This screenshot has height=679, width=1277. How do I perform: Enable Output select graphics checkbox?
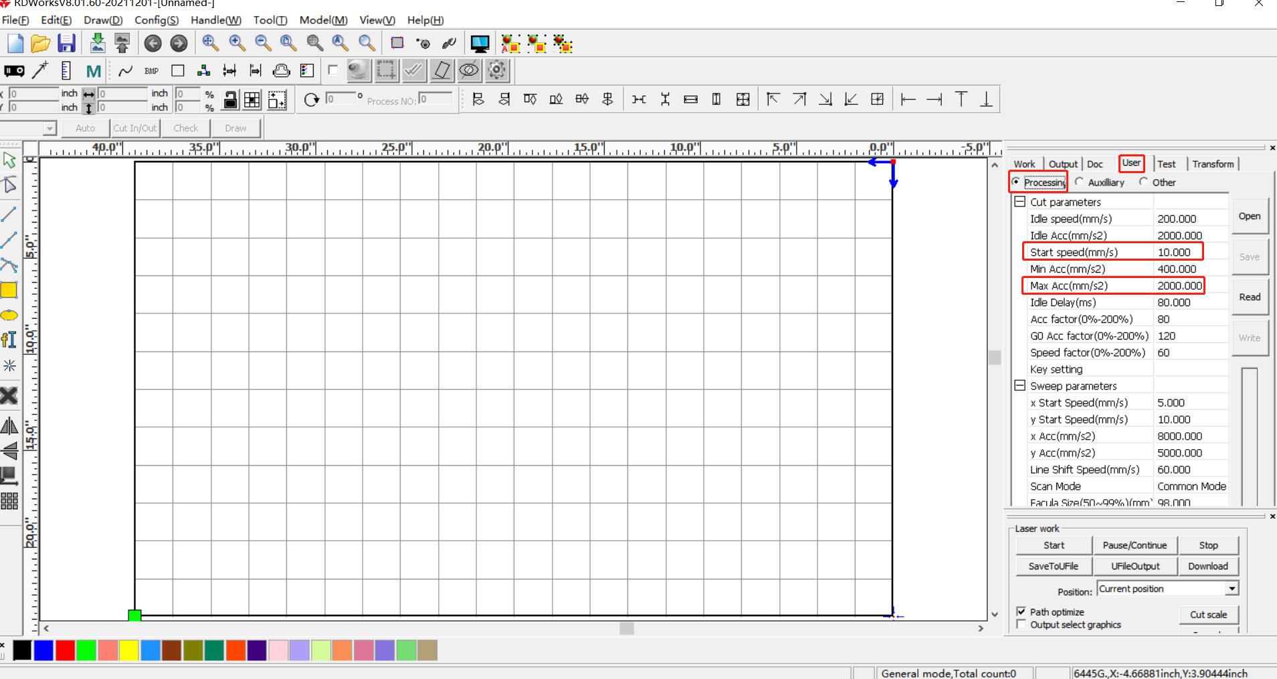click(x=1021, y=624)
